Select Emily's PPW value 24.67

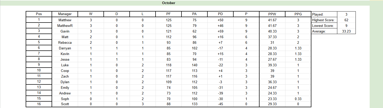tap(272, 88)
